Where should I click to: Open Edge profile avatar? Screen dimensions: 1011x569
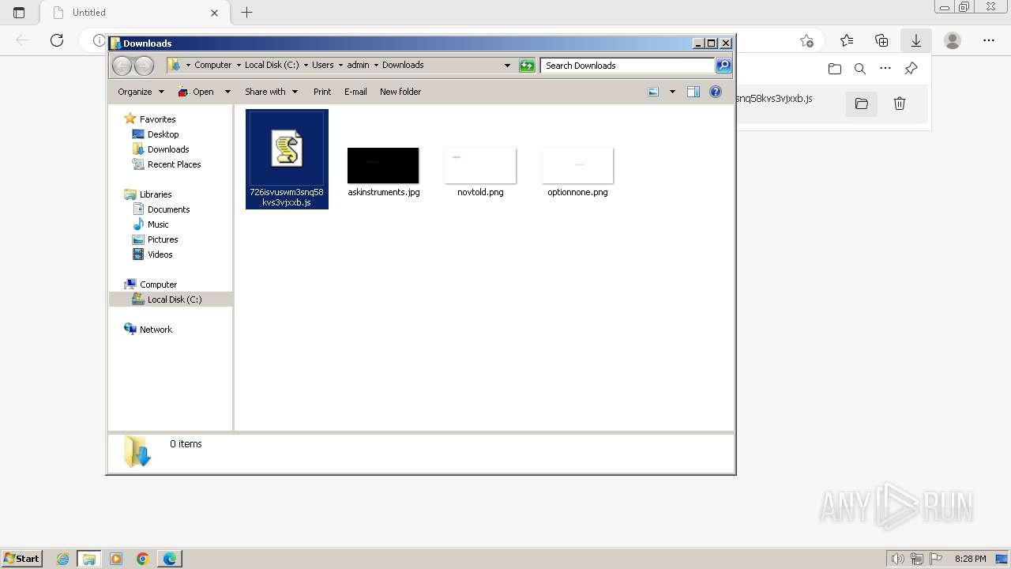click(953, 40)
